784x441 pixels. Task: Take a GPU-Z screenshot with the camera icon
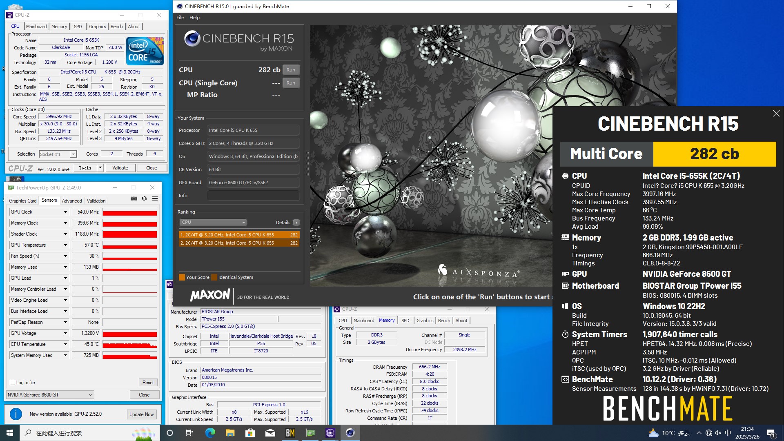134,199
